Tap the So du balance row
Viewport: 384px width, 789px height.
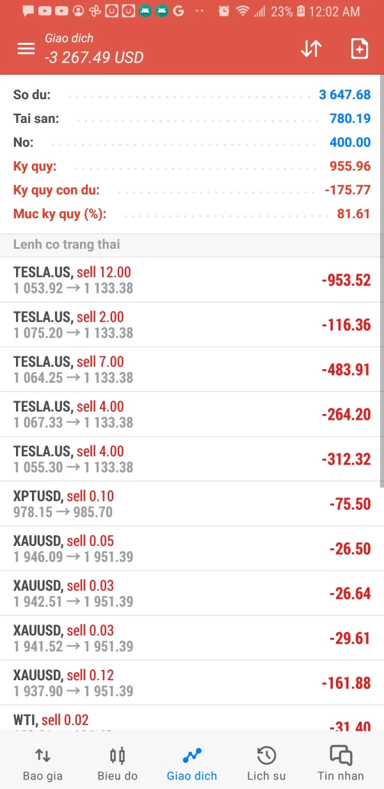click(192, 95)
